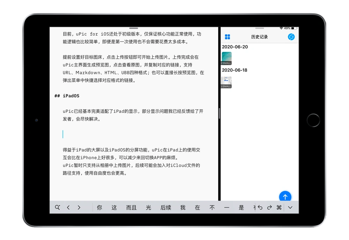
Task: Tap the blue refresh icon in uPic header
Action: click(x=291, y=37)
